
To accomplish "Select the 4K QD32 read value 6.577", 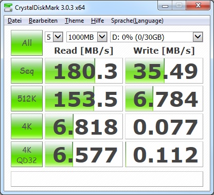I will (84, 154).
